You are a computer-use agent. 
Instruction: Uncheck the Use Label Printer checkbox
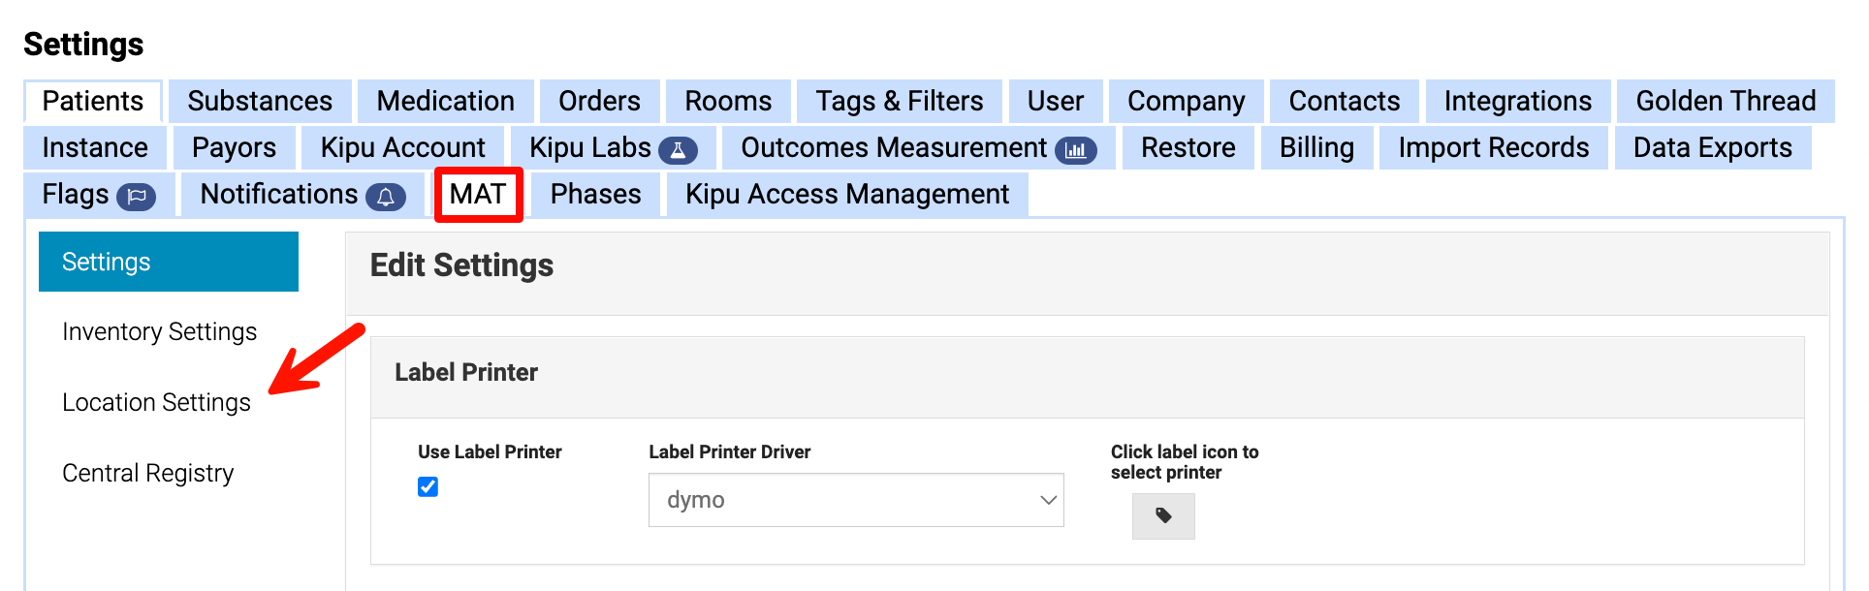point(428,486)
